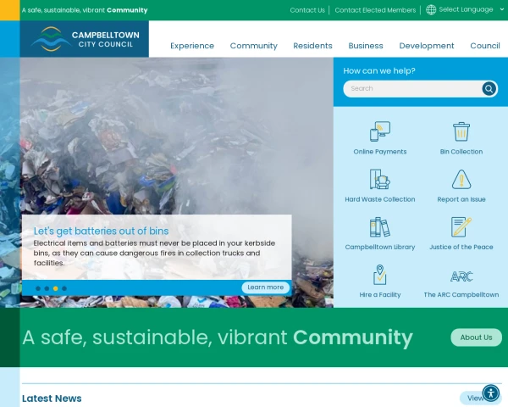Image resolution: width=508 pixels, height=407 pixels.
Task: Click the Learn more button
Action: click(265, 287)
